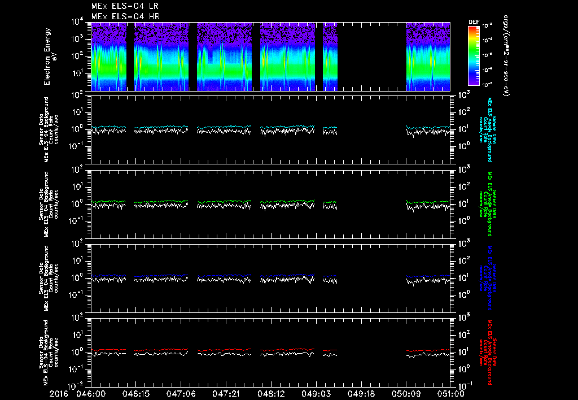The image size is (578, 400).
Task: Click the green Anode Background label on the right
Action: click(x=487, y=204)
